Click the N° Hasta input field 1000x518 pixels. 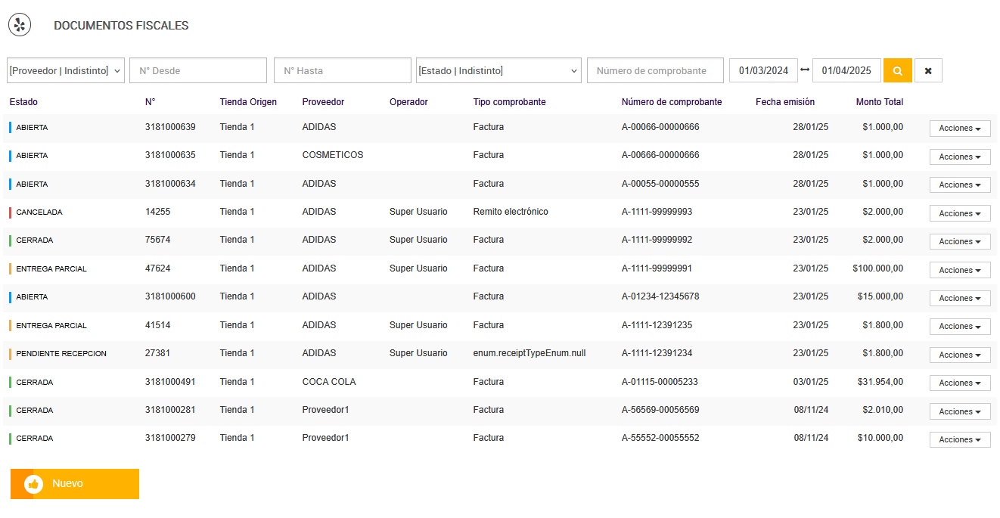pyautogui.click(x=343, y=70)
